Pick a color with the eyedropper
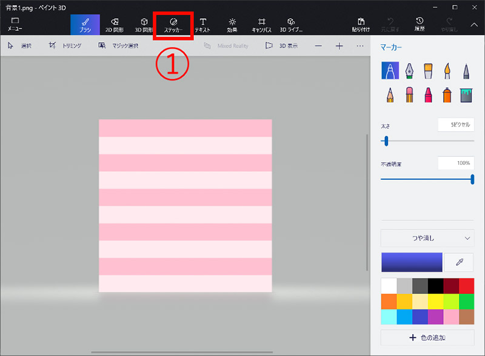The image size is (485, 356). pos(460,262)
